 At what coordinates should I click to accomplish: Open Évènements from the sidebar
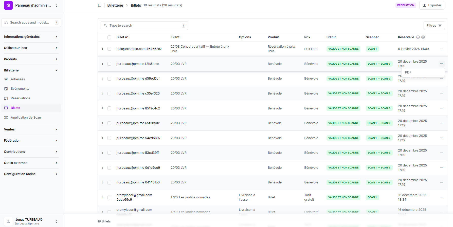(x=20, y=89)
